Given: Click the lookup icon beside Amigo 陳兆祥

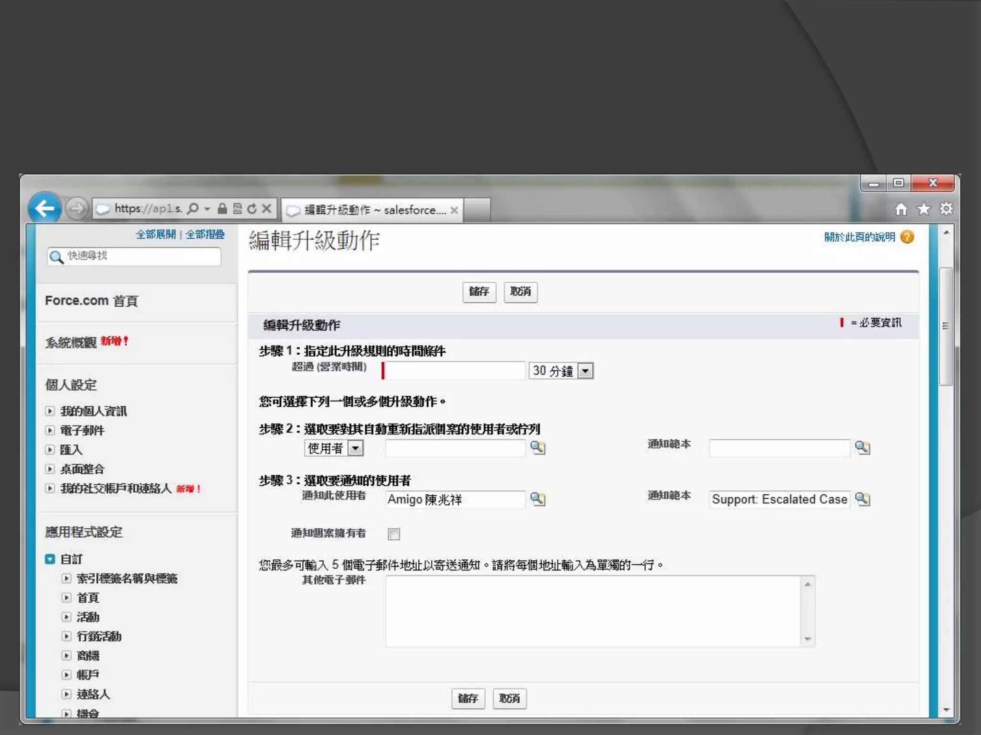Looking at the screenshot, I should [x=537, y=499].
